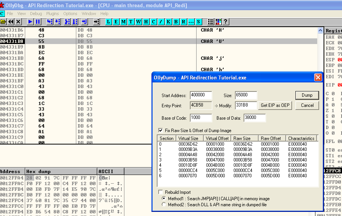Show Memory map with the M button

123,21
